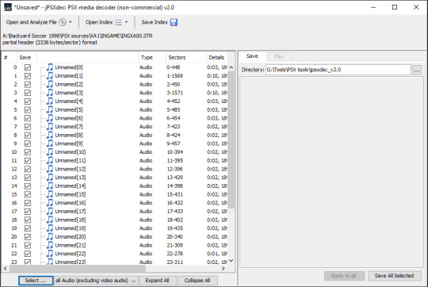Screen dimensions: 428x287
Task: Click the Save All Selected button
Action: click(x=394, y=276)
